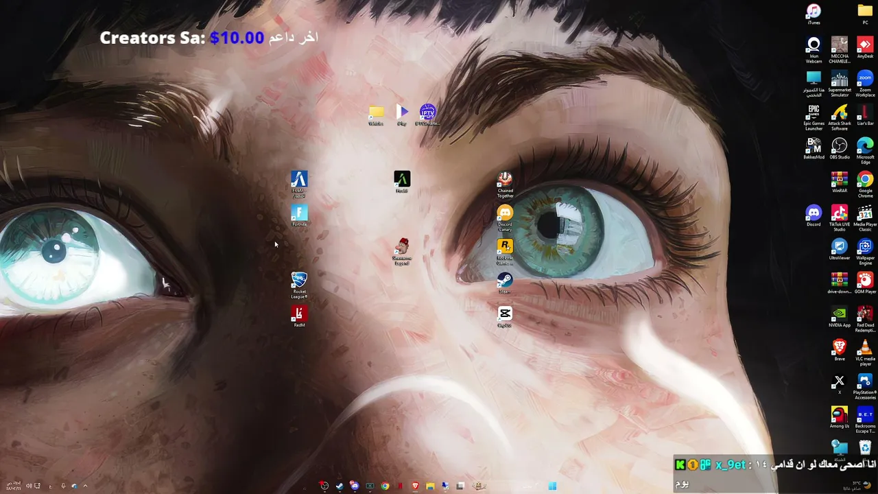Launch PlayStation Accessories shortcut
The image size is (878, 494).
click(865, 387)
